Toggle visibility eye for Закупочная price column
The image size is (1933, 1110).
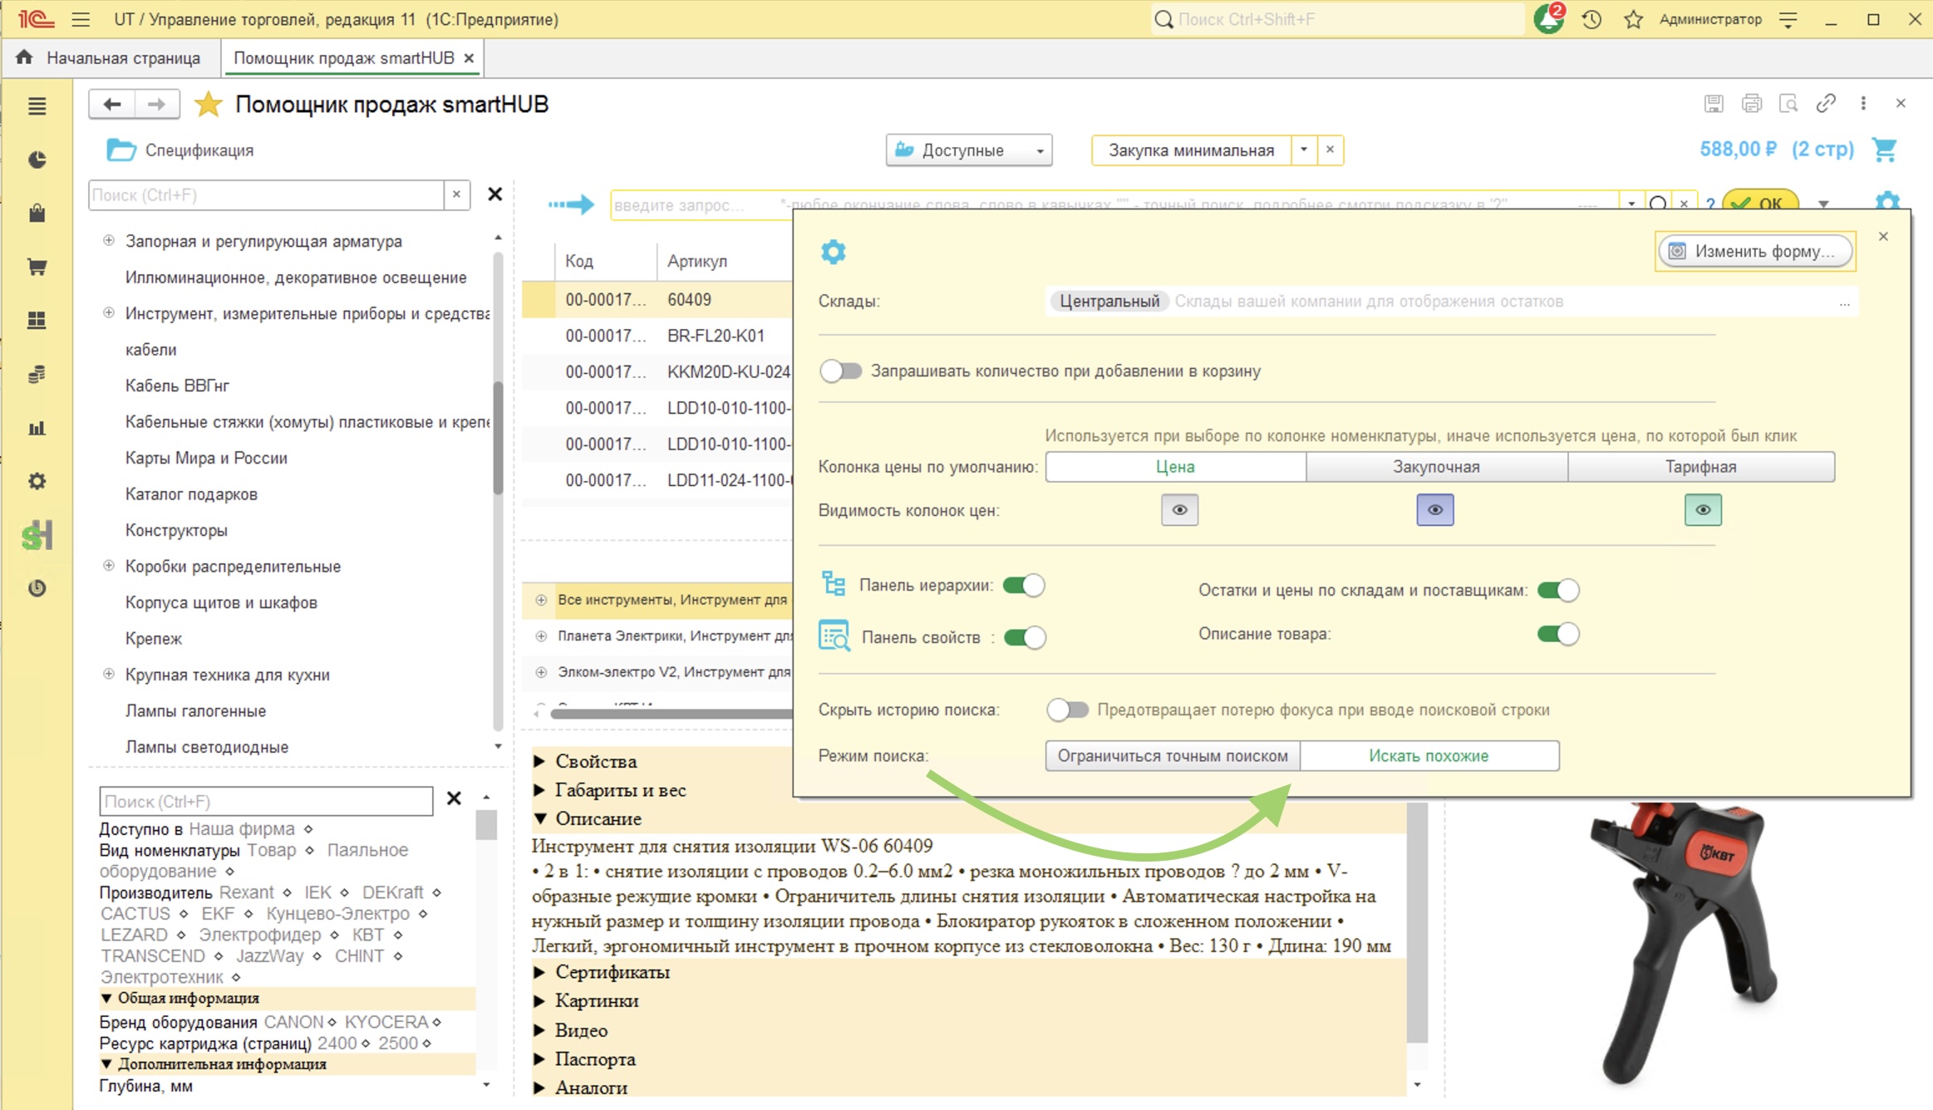[1435, 510]
